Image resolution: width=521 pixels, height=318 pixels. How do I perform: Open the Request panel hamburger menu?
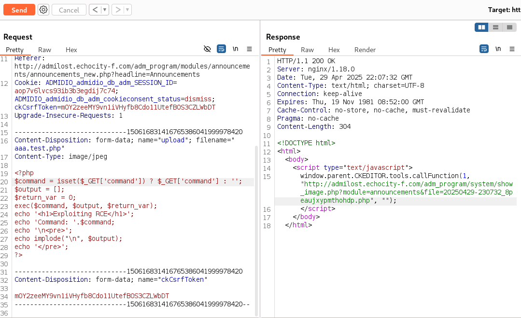pos(249,49)
